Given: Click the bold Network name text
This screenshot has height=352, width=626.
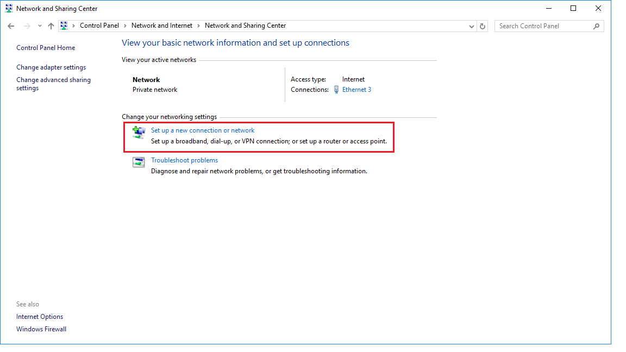Looking at the screenshot, I should [x=146, y=79].
